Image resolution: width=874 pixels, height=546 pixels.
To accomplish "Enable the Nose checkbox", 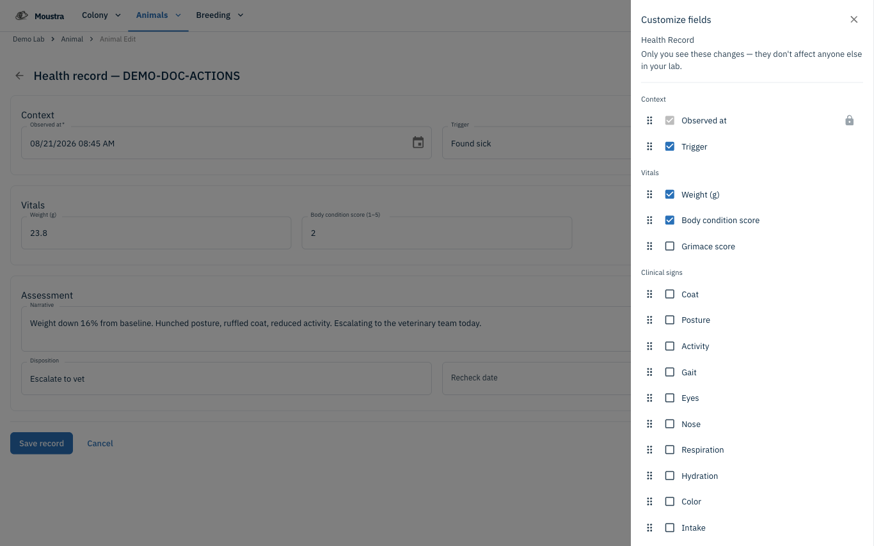I will [x=669, y=424].
